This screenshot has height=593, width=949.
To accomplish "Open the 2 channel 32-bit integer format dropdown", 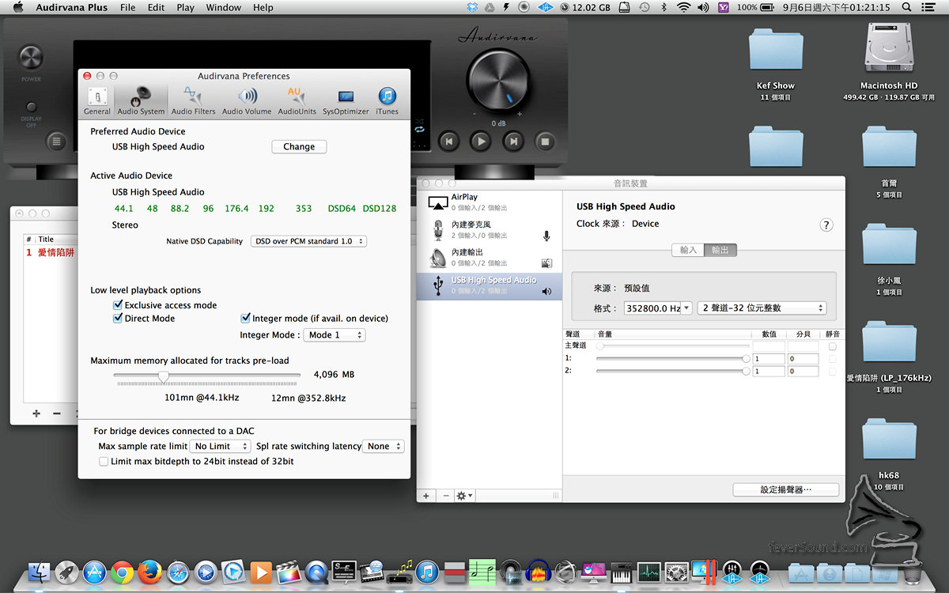I will 762,308.
